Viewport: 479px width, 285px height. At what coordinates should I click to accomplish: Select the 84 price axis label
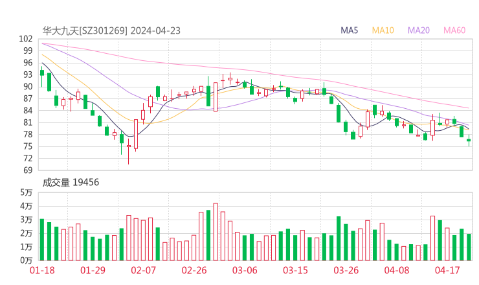coord(28,110)
